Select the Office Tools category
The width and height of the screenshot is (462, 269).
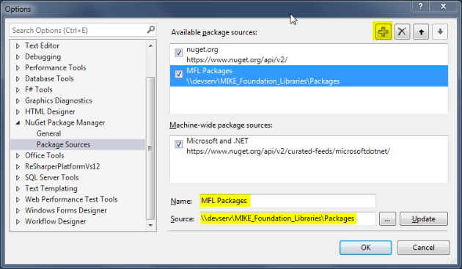pyautogui.click(x=45, y=155)
